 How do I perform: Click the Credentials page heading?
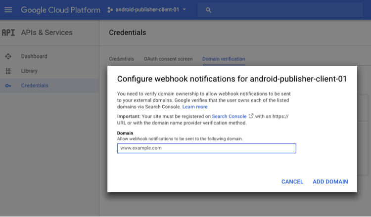click(x=128, y=33)
